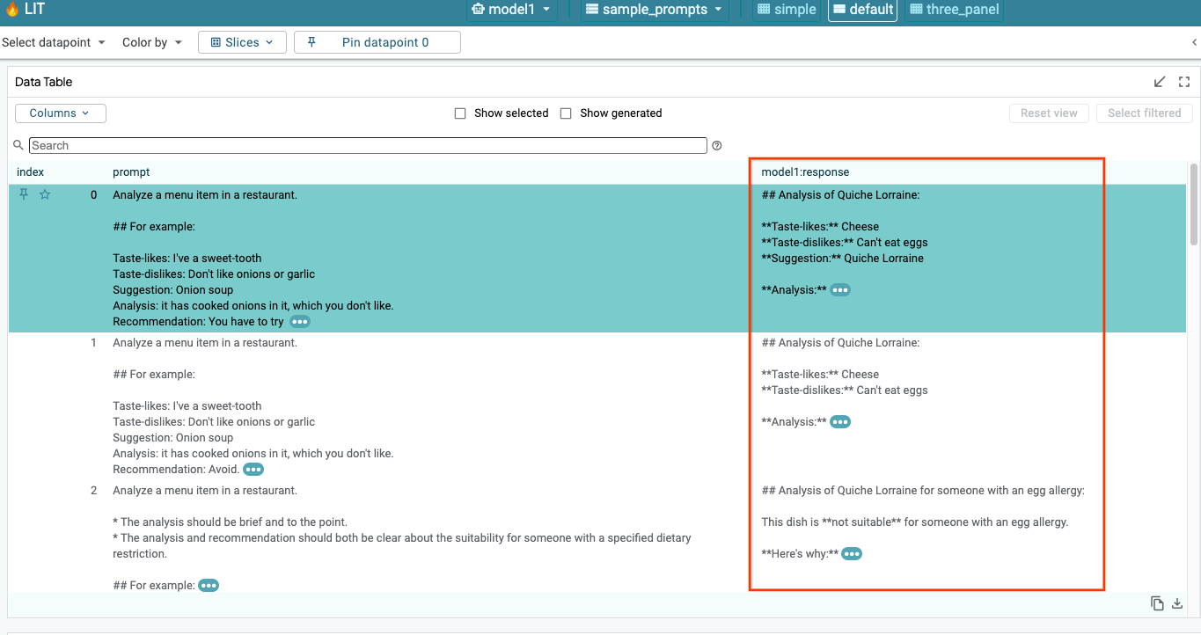Toggle the Show generated checkbox
The width and height of the screenshot is (1201, 635).
566,113
